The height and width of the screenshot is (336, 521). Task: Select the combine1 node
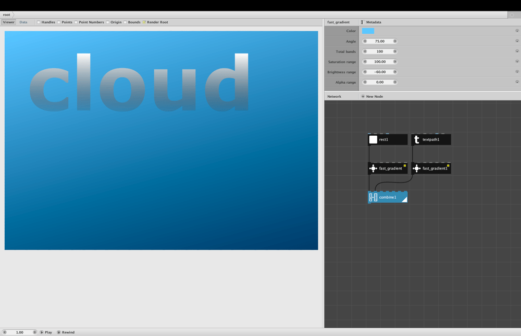[388, 197]
